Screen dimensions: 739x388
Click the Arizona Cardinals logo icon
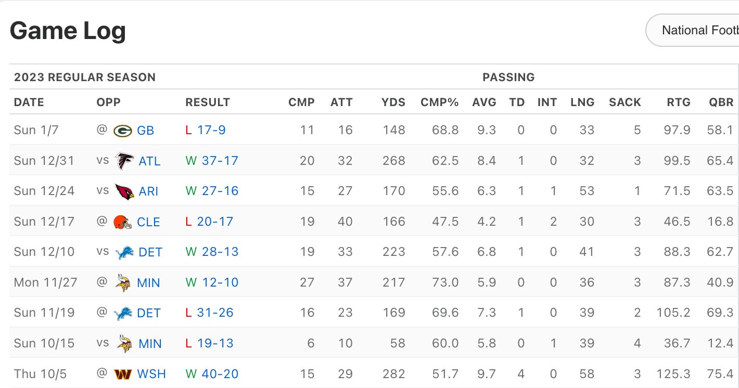pyautogui.click(x=124, y=191)
